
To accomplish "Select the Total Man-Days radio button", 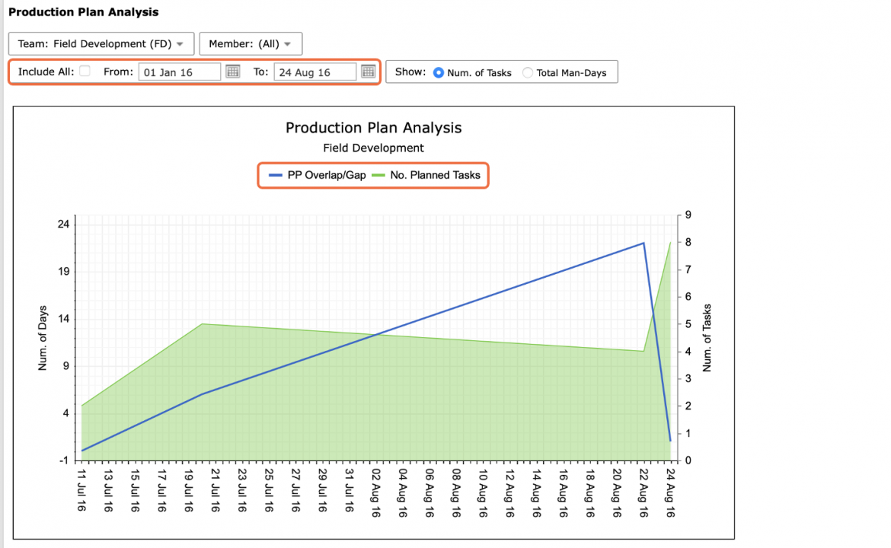I will coord(528,73).
